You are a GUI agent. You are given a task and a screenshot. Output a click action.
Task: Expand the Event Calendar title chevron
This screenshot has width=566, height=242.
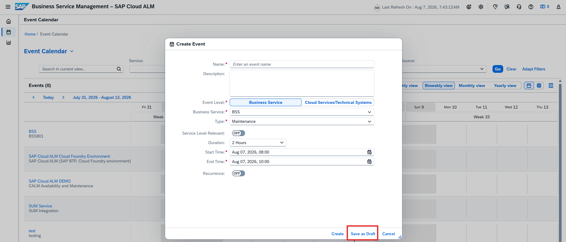[72, 51]
